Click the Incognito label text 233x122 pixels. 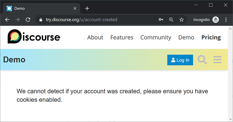coord(202,20)
